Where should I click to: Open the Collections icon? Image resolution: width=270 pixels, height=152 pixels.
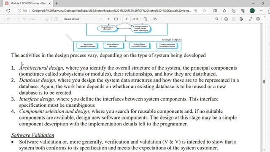(233, 11)
